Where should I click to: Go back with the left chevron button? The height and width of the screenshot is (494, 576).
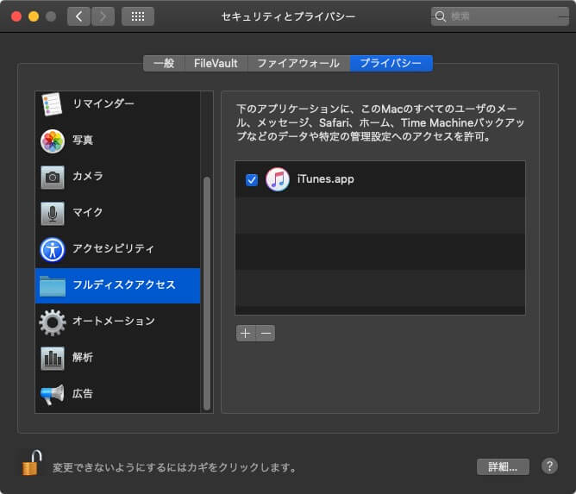point(79,16)
